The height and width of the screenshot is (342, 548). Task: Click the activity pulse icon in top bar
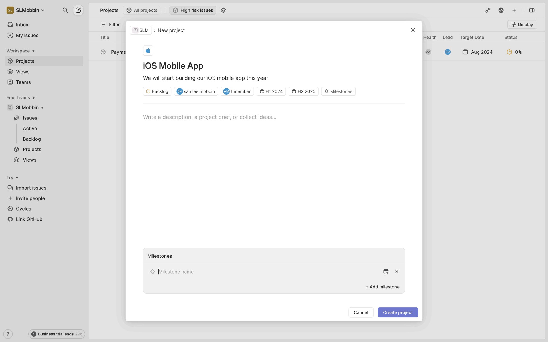[x=501, y=10]
